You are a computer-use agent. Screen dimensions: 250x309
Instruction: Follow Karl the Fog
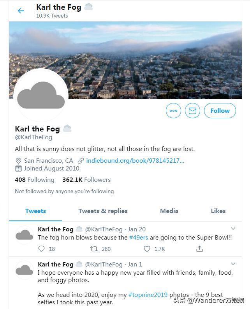coord(220,111)
